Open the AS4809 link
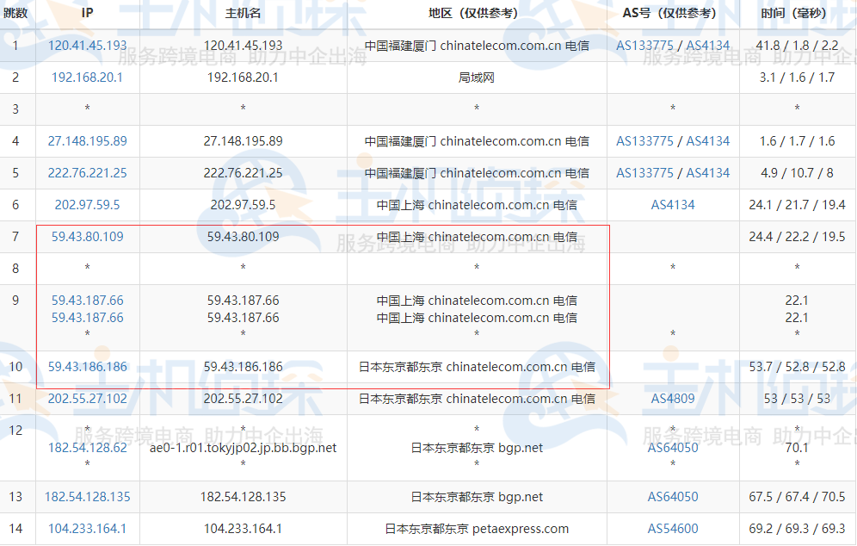Image resolution: width=857 pixels, height=546 pixels. [x=673, y=398]
